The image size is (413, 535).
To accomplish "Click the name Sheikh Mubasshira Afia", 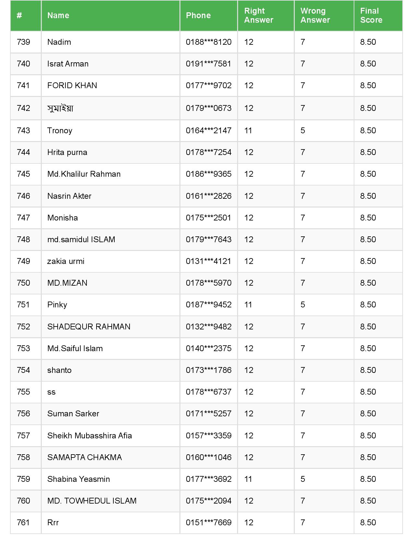I will [89, 436].
